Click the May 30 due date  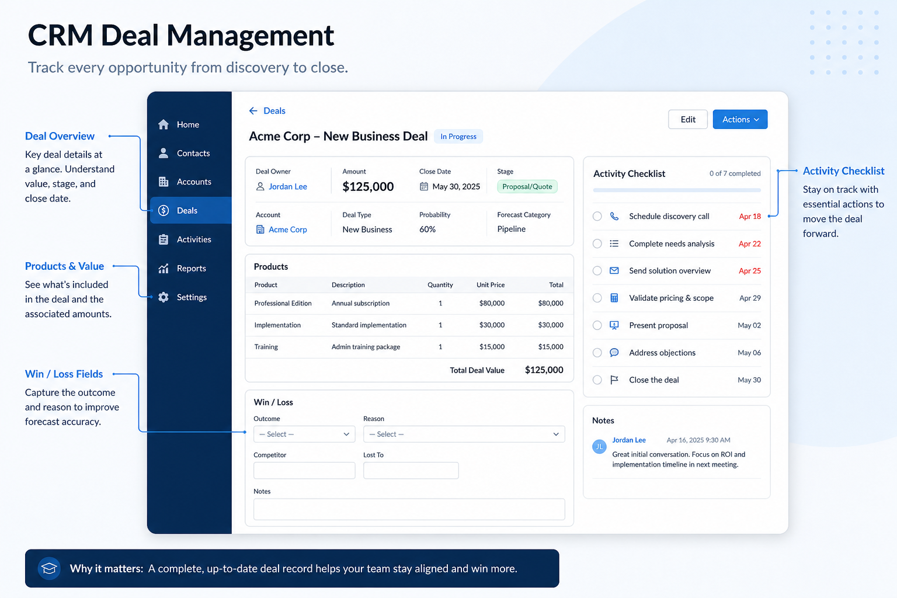(x=749, y=380)
